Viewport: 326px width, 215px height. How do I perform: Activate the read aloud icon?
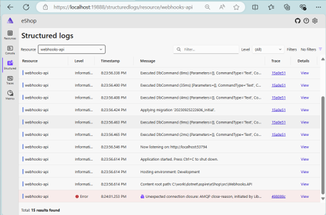click(222, 7)
